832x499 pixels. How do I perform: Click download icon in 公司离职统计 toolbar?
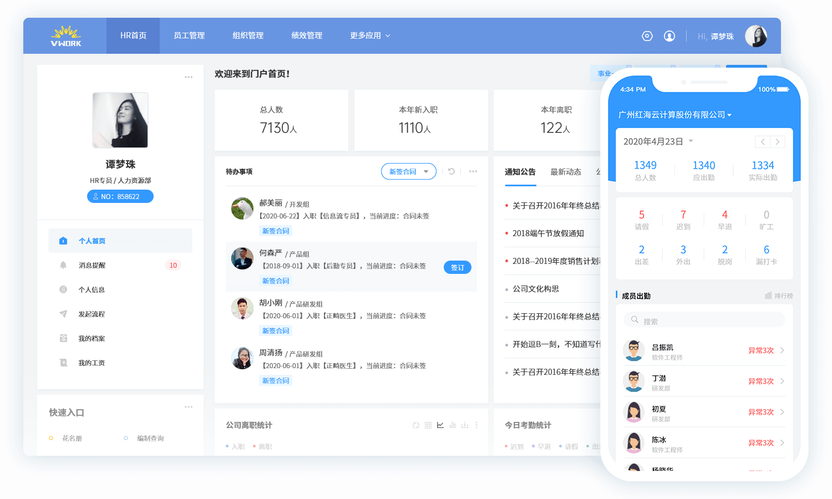click(465, 425)
